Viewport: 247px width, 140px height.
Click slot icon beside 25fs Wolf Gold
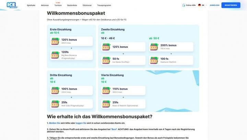[x=55, y=104]
